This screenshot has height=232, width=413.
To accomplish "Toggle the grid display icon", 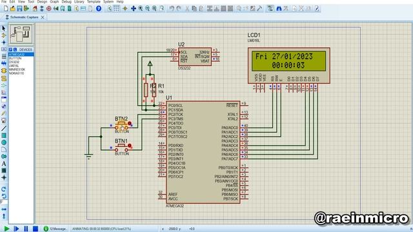I will (116, 8).
